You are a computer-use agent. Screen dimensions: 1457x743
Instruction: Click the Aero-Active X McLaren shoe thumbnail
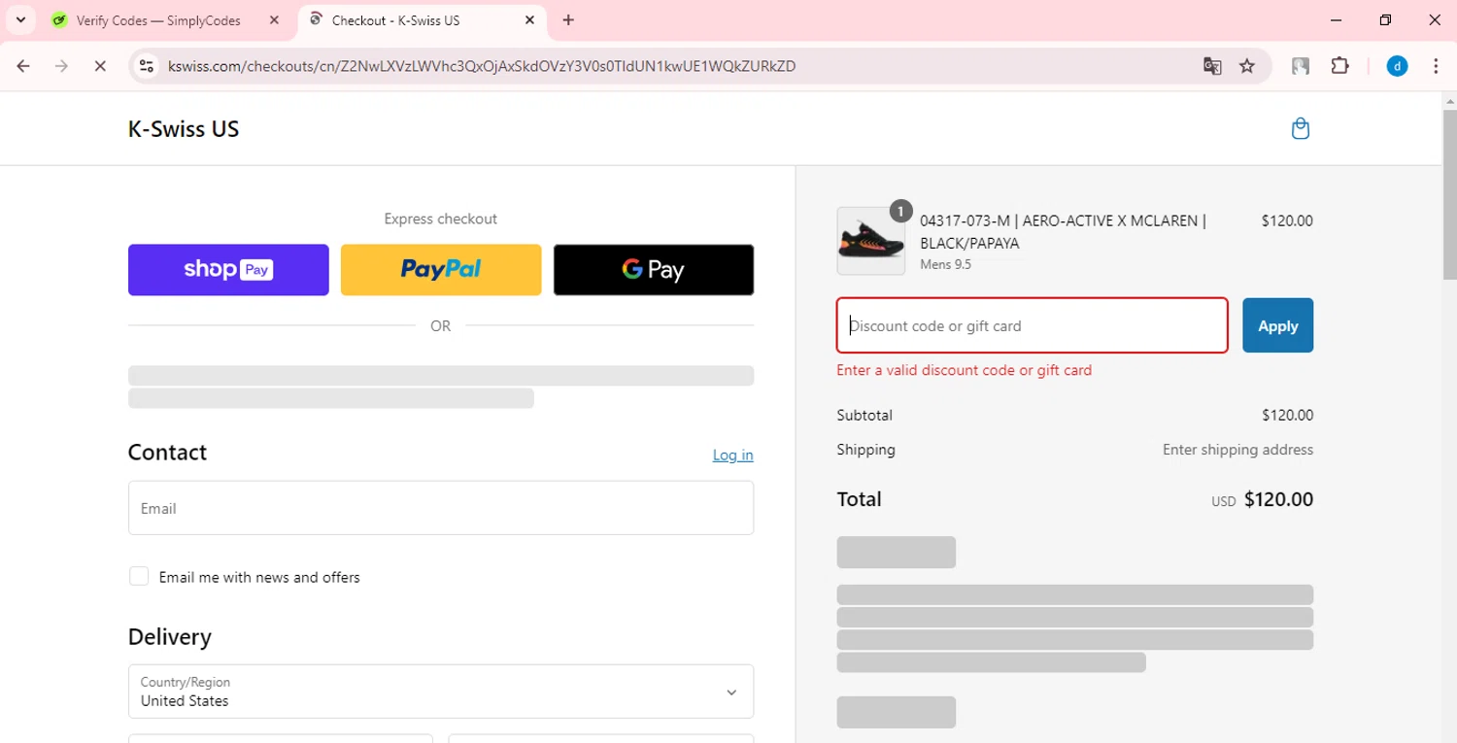click(x=870, y=241)
